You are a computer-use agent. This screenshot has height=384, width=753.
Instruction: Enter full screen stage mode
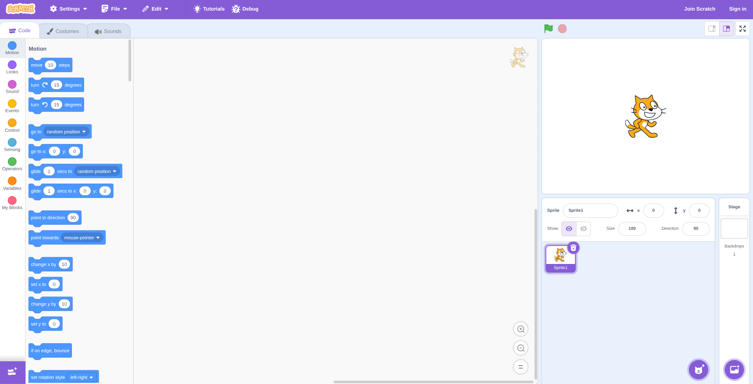(x=742, y=29)
